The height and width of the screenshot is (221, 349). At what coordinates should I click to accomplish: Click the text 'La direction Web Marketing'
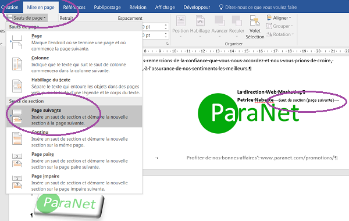[x=270, y=92]
